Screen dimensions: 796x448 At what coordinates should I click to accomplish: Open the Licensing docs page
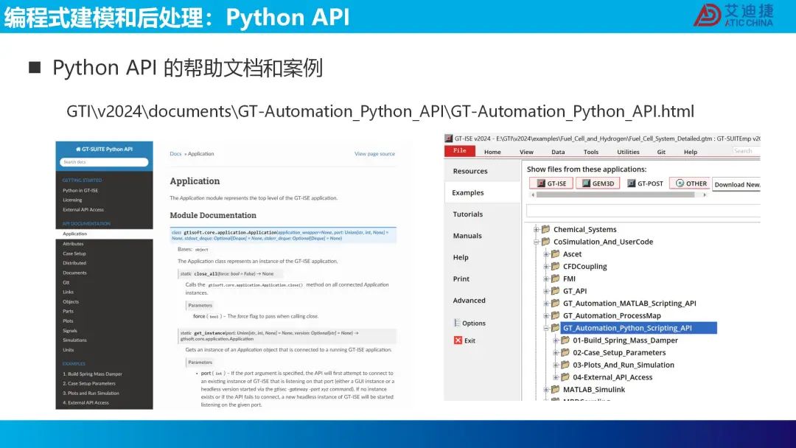click(72, 200)
